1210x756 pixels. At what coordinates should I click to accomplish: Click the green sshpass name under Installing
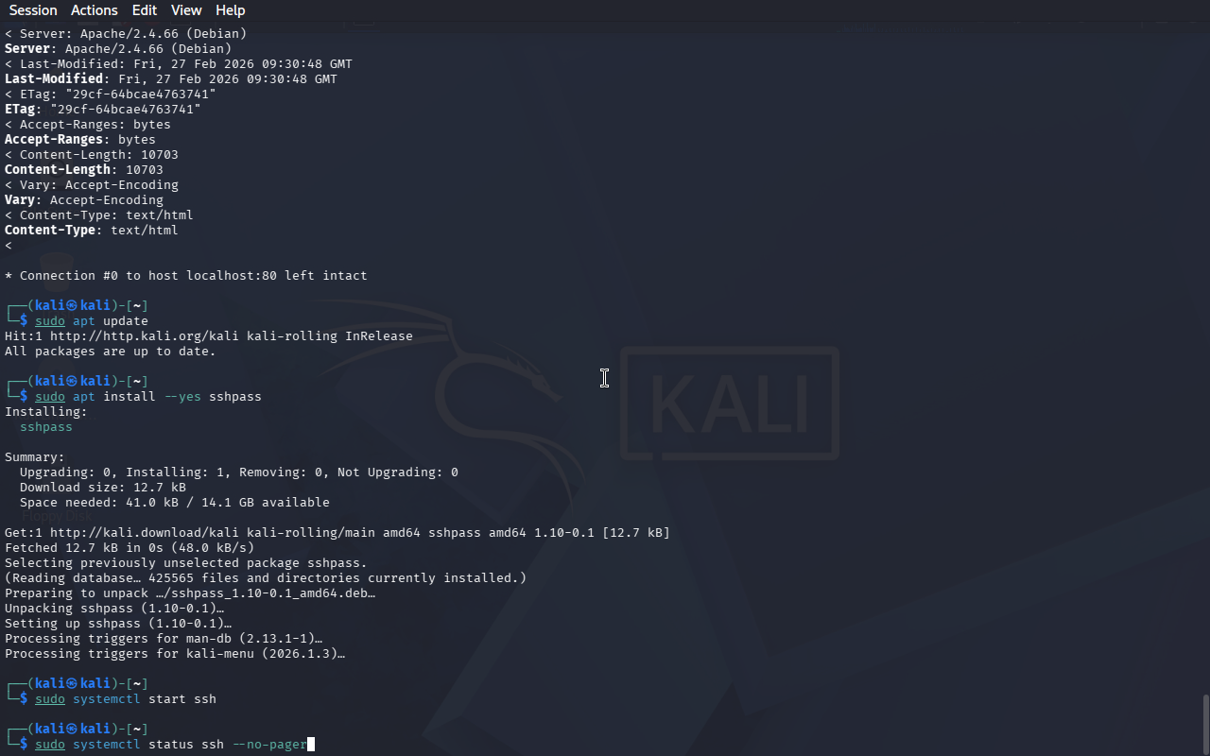[46, 427]
